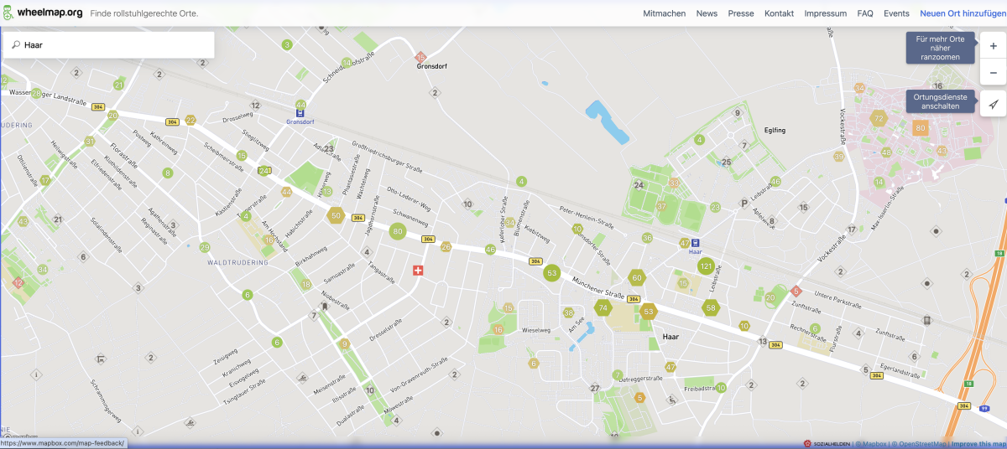Click the Improve this map link
1007x449 pixels.
[x=978, y=443]
